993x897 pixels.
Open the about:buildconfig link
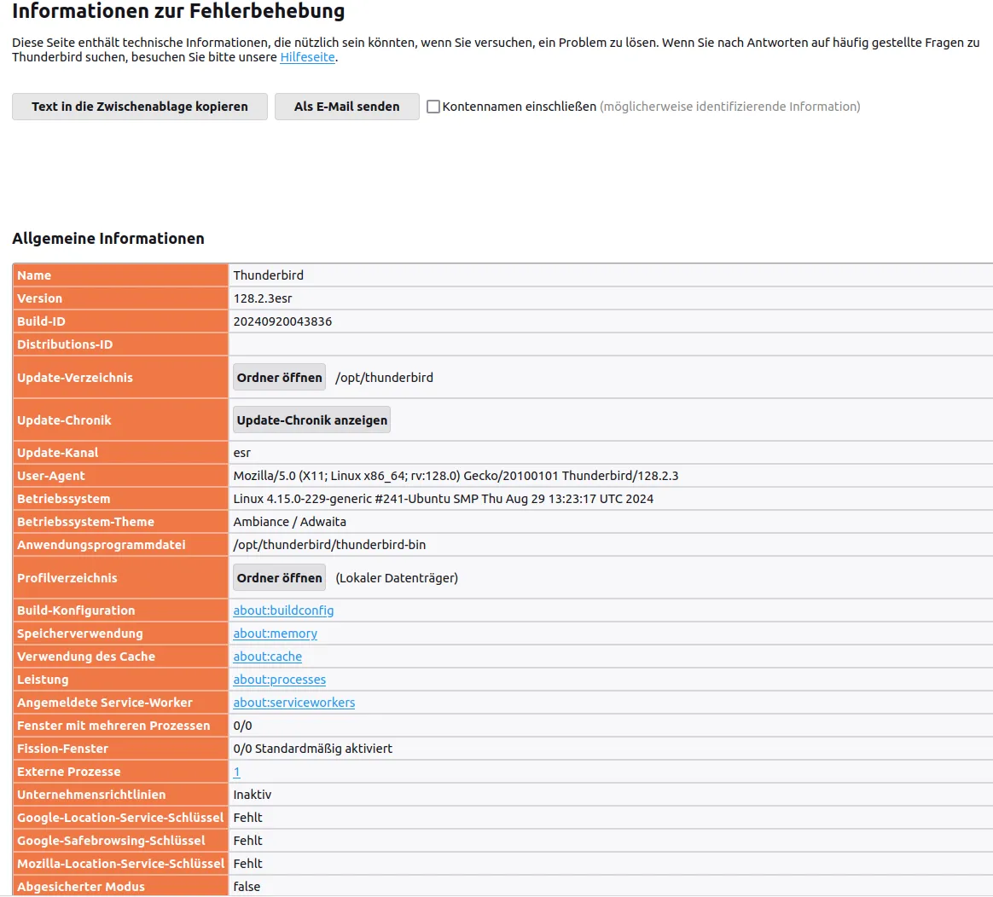(283, 611)
